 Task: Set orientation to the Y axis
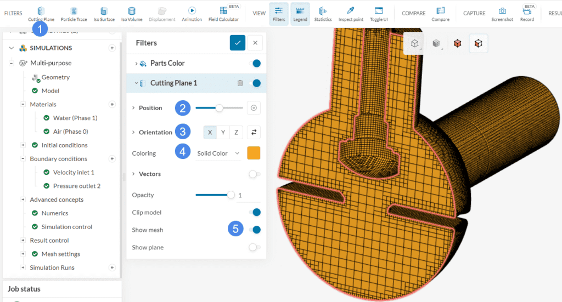point(223,132)
